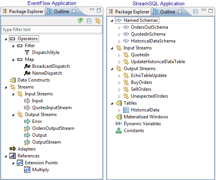
Task: Collapse the Operators tree node
Action: pos(6,39)
